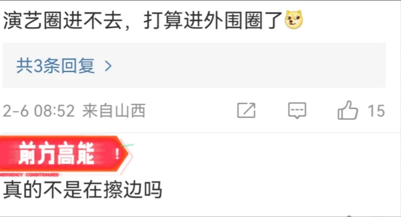This screenshot has width=401, height=217.
Task: Click the 前方高能 banner text
Action: pos(56,153)
